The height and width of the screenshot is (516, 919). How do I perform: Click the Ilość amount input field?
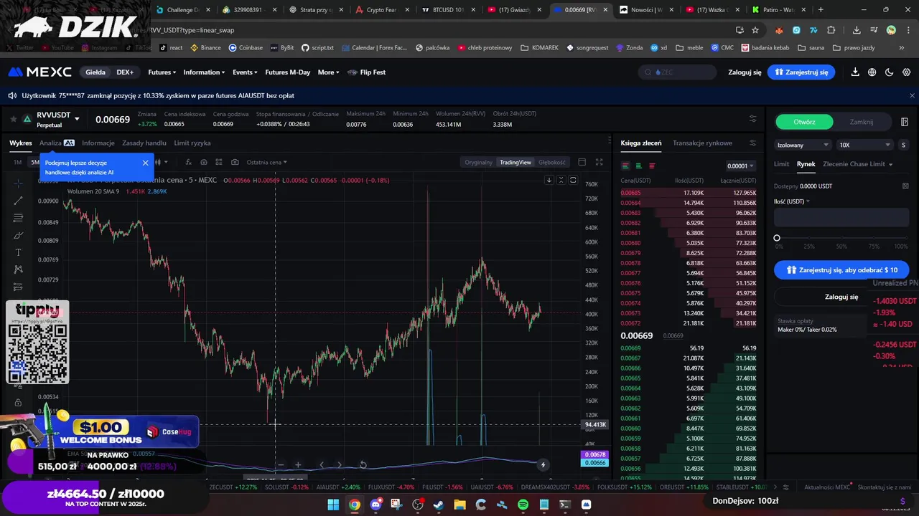(841, 218)
